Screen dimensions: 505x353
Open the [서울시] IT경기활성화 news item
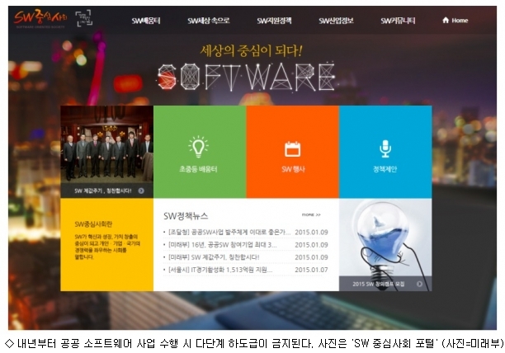[220, 270]
